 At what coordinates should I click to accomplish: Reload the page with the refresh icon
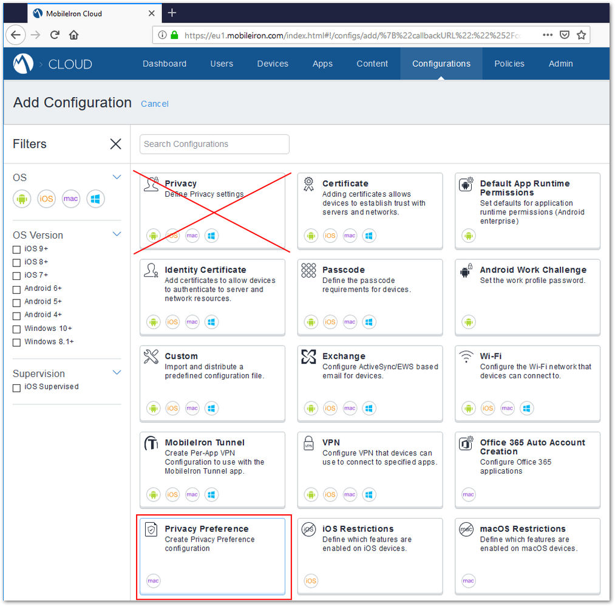(x=55, y=35)
